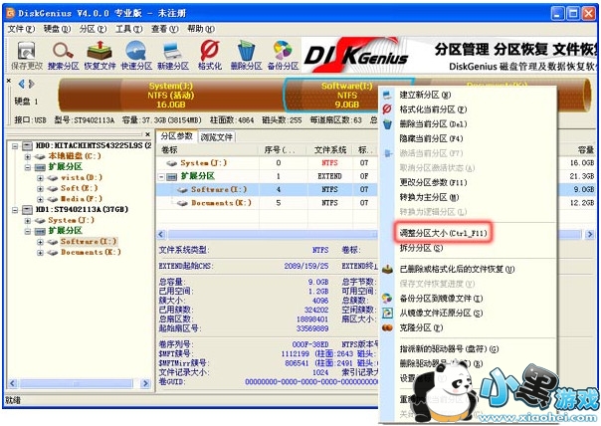This screenshot has height=426, width=601.
Task: Click the 搜索分区 search partition icon
Action: coord(64,55)
